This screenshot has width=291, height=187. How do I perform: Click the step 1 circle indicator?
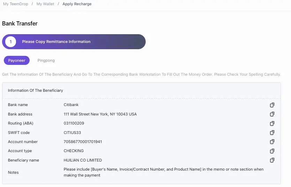10,42
